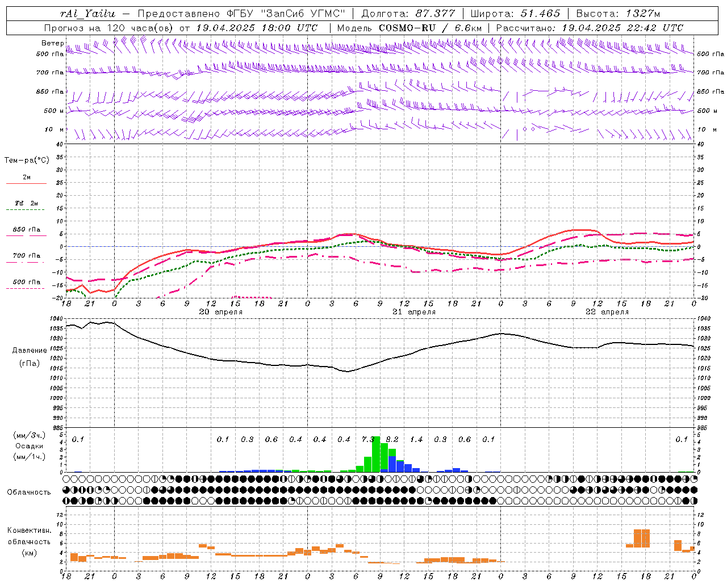The height and width of the screenshot is (581, 727).
Task: Select the 8.2 precipitation total
Action: coord(392,440)
